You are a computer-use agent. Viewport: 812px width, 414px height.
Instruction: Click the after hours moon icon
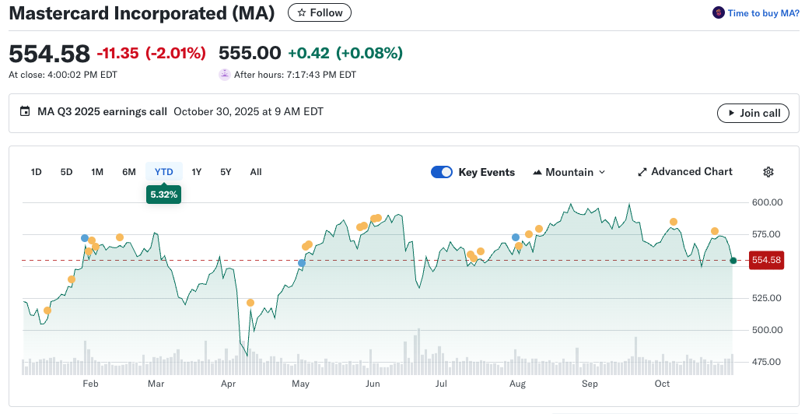(x=225, y=75)
